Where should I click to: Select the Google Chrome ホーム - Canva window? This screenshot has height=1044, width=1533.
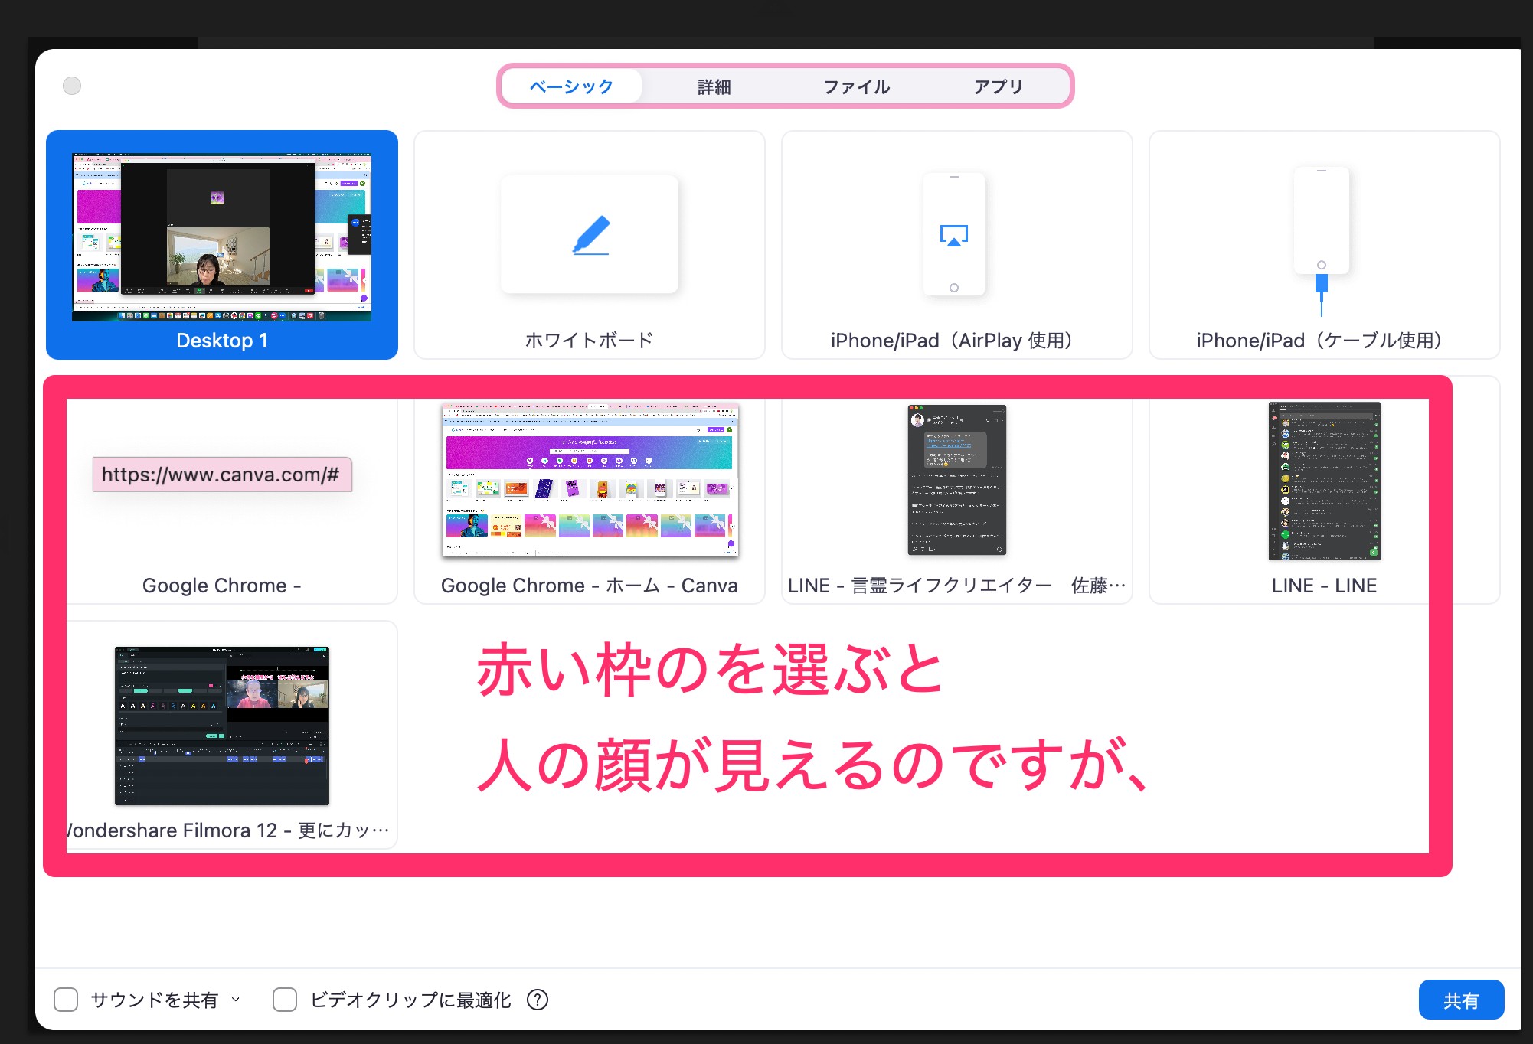pos(590,480)
